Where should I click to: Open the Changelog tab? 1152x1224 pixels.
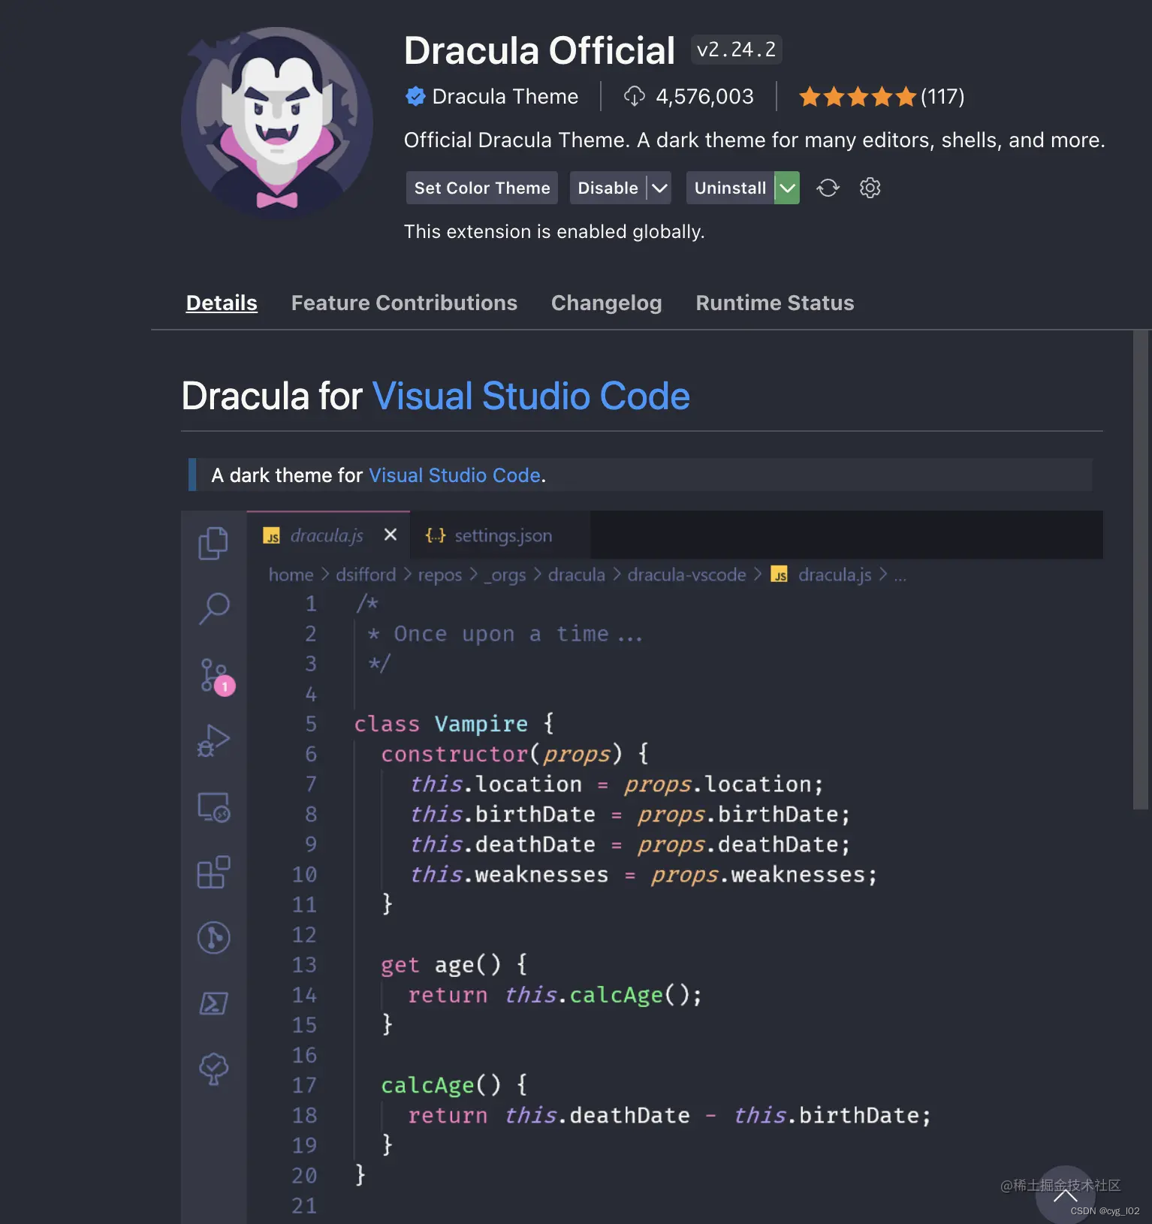[606, 303]
